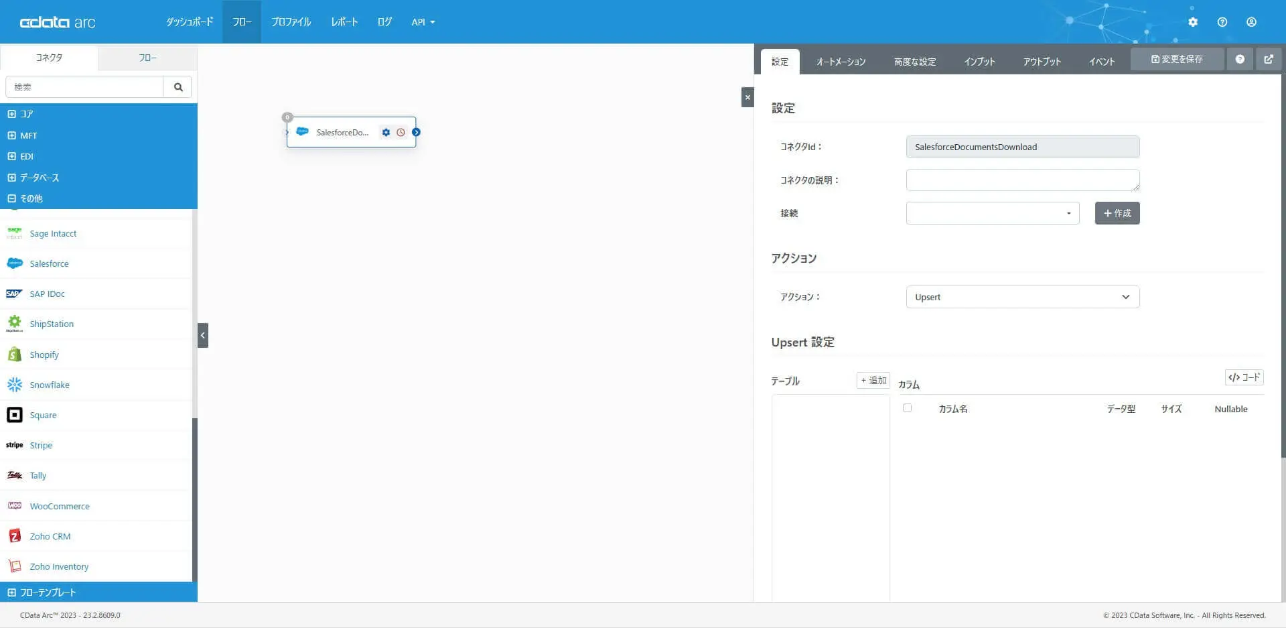Open the settings panel in a new window
Image resolution: width=1286 pixels, height=628 pixels.
1269,59
